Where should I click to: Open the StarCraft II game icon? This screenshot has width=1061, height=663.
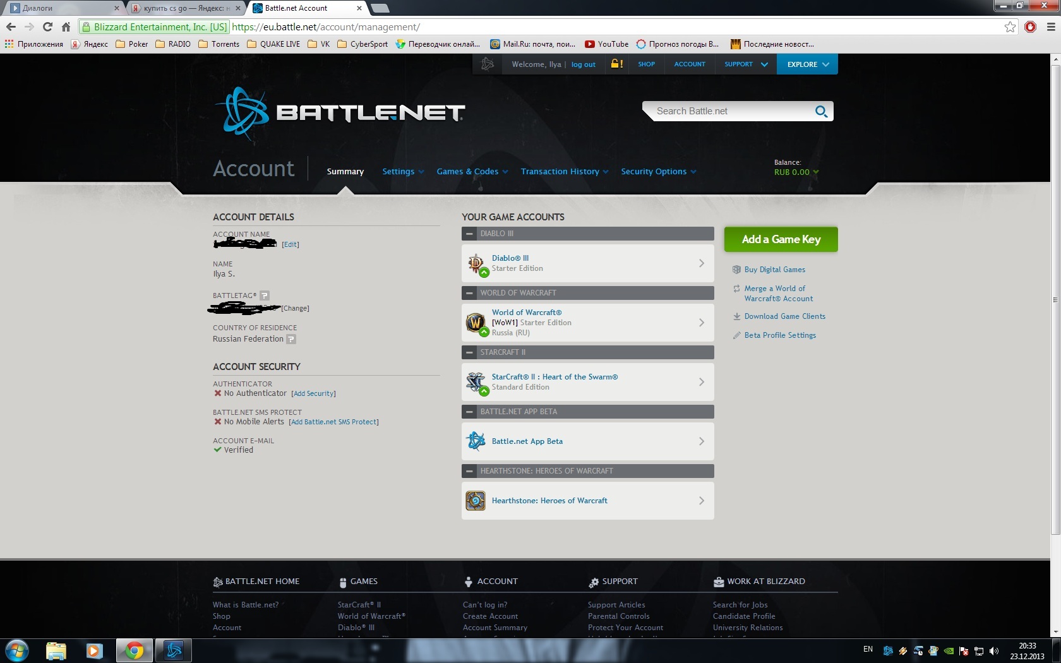click(476, 382)
